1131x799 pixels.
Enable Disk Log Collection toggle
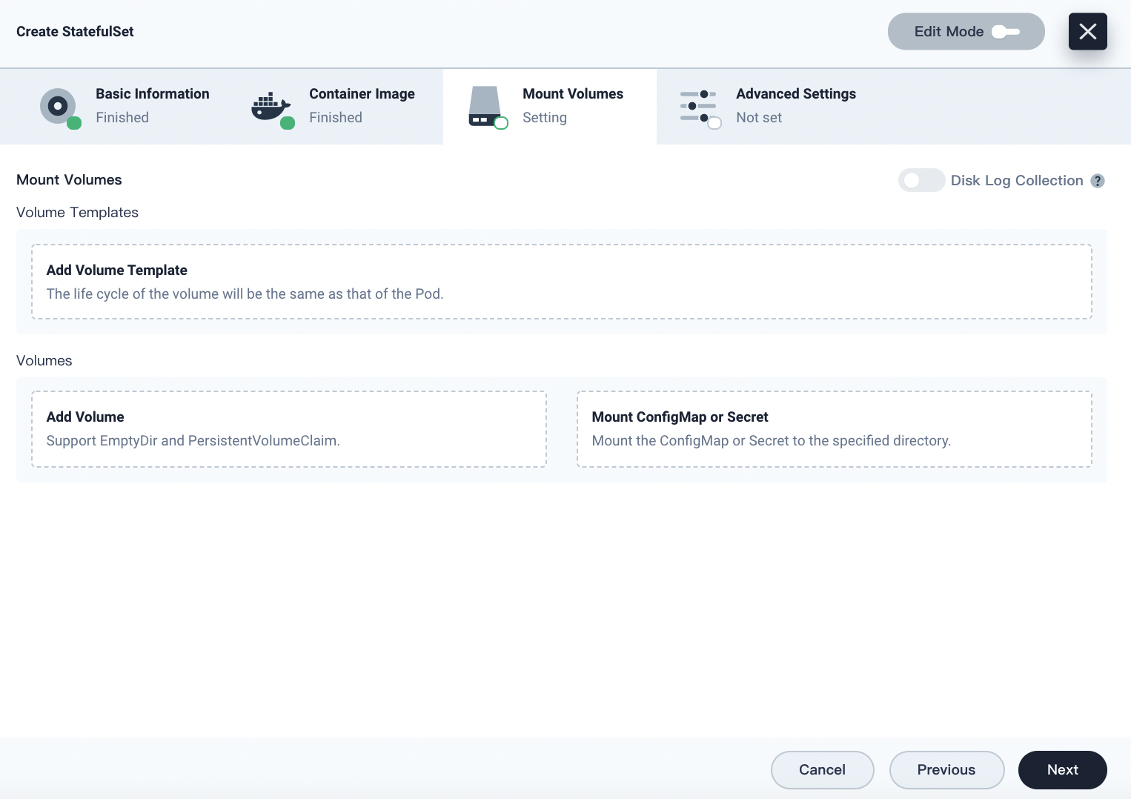(921, 180)
